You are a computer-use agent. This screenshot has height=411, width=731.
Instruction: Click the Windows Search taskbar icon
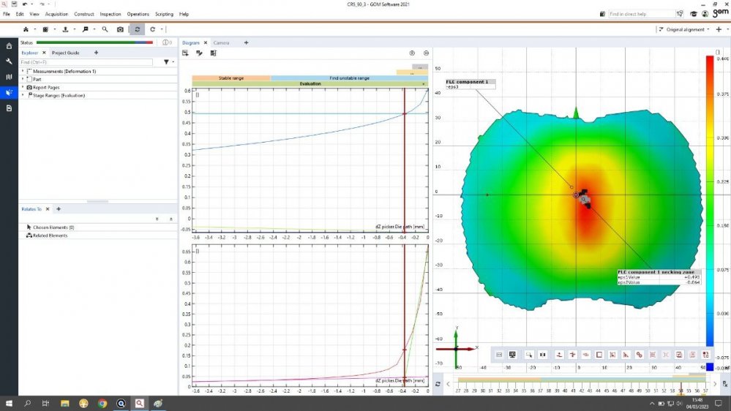pos(27,403)
